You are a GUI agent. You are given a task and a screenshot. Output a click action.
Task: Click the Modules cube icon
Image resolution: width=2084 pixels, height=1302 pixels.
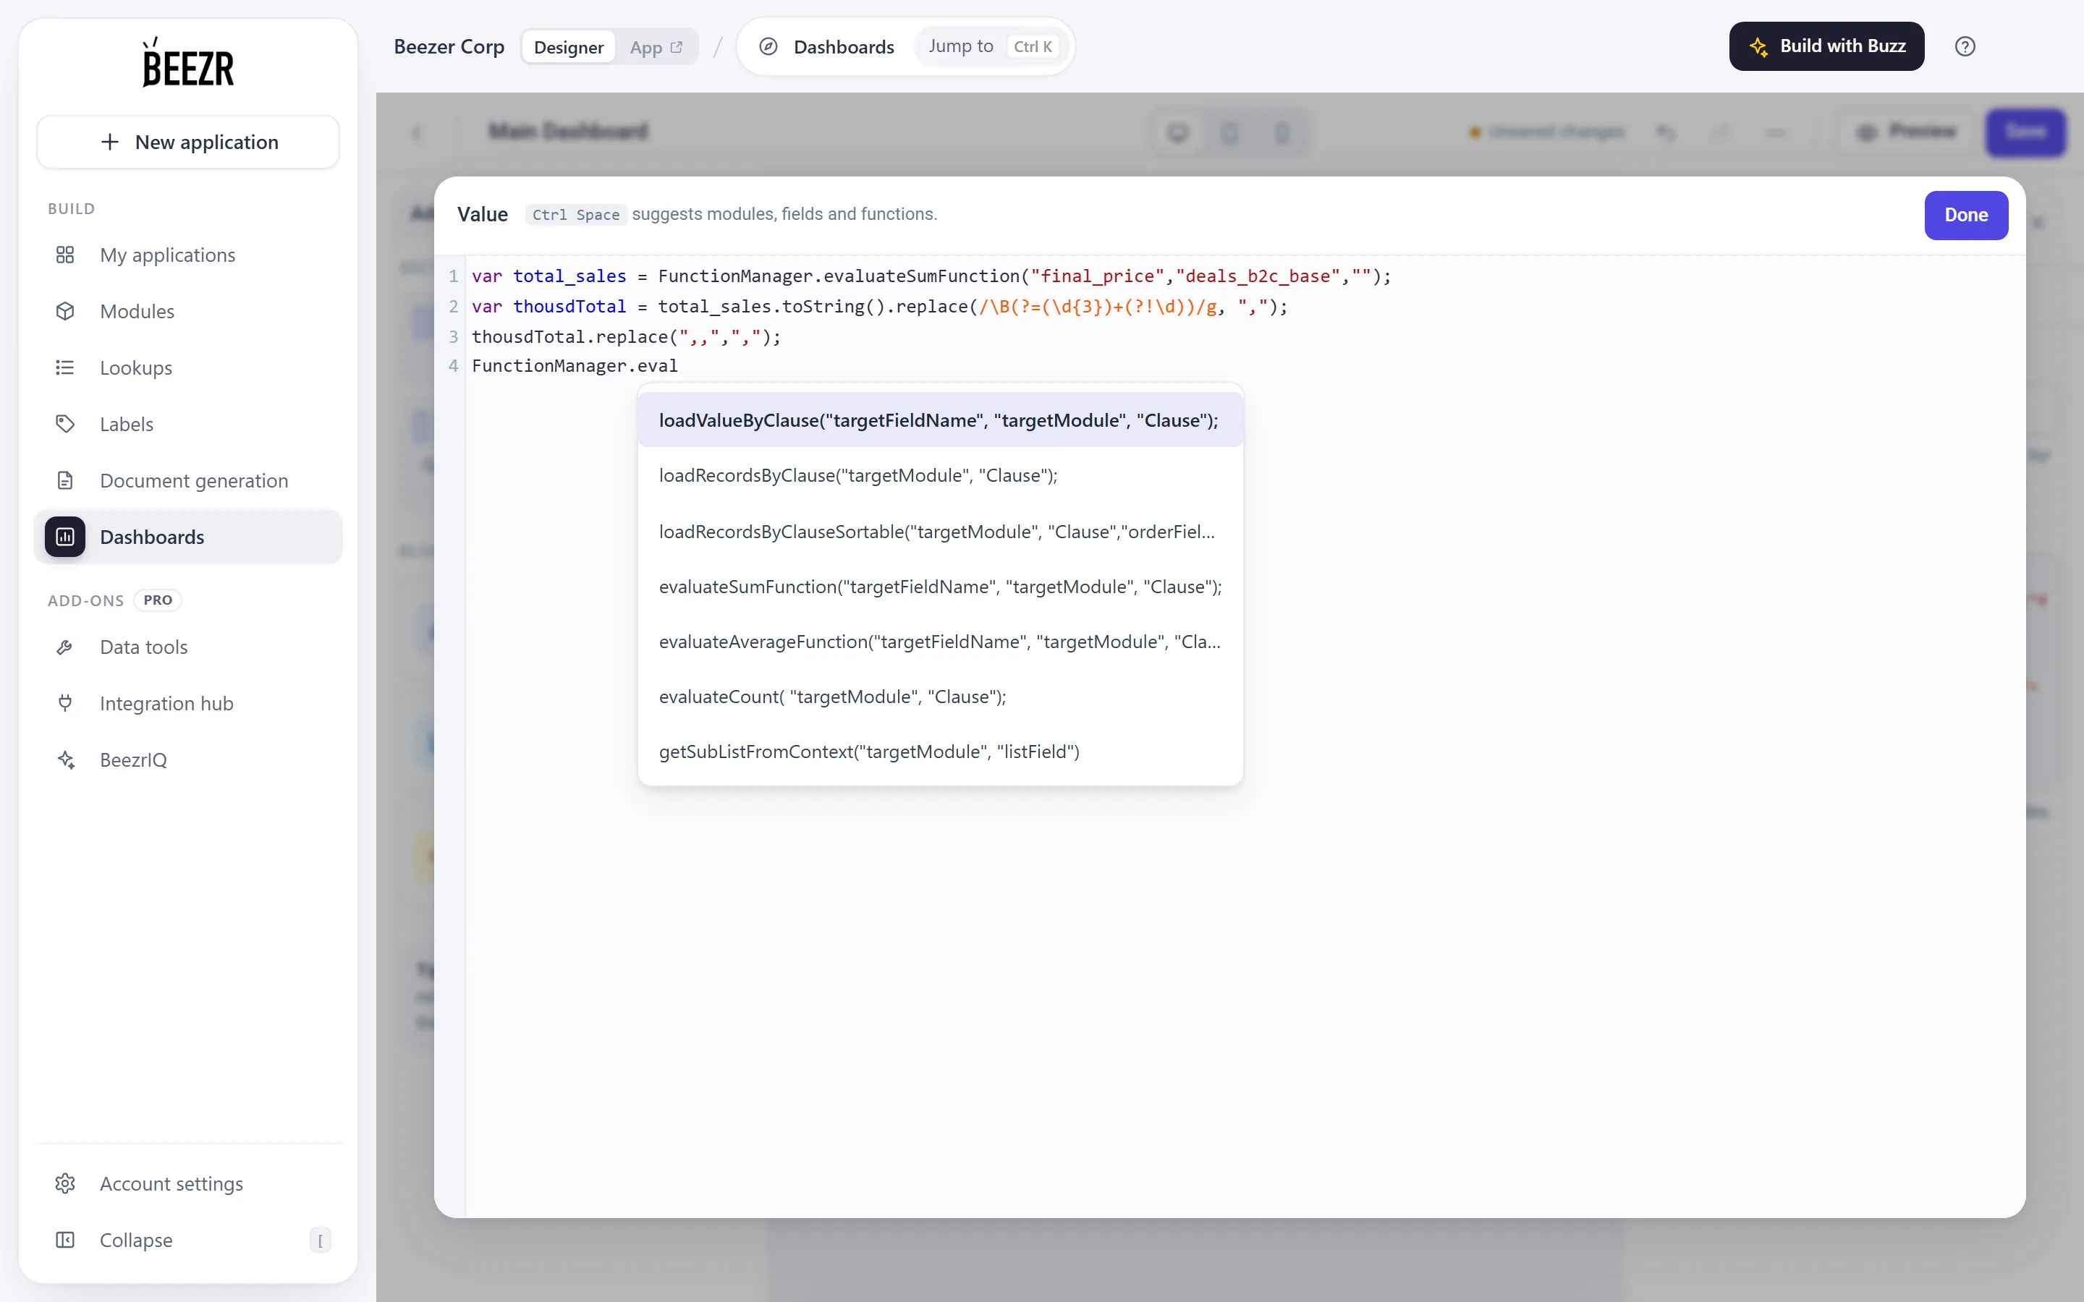[x=64, y=311]
